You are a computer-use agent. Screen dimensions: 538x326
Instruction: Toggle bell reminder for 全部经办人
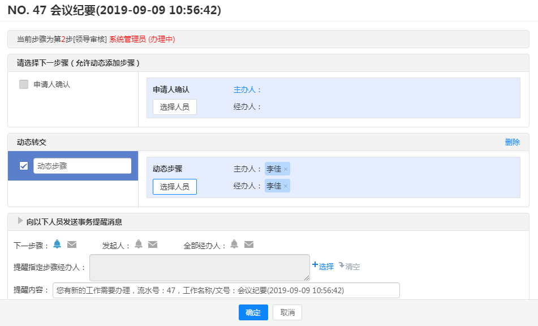click(234, 244)
